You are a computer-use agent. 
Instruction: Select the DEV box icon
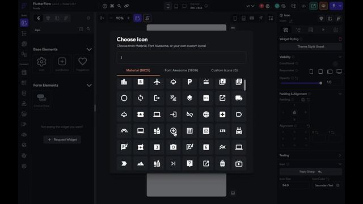(206, 98)
